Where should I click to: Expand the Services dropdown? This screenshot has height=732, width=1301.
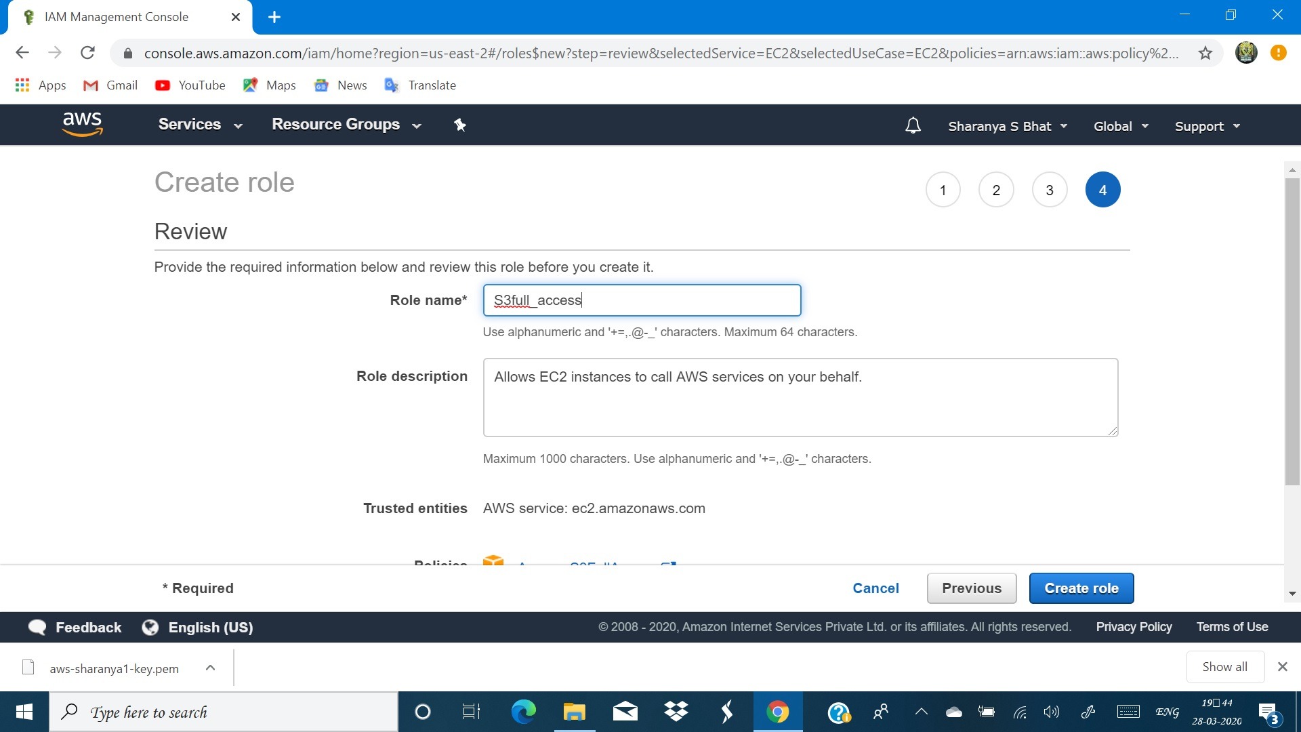(x=200, y=125)
